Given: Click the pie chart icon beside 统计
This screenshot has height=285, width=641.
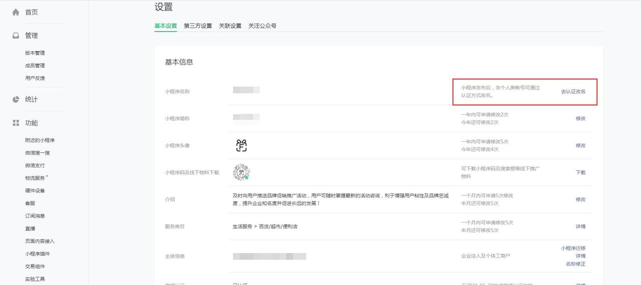Looking at the screenshot, I should [16, 99].
